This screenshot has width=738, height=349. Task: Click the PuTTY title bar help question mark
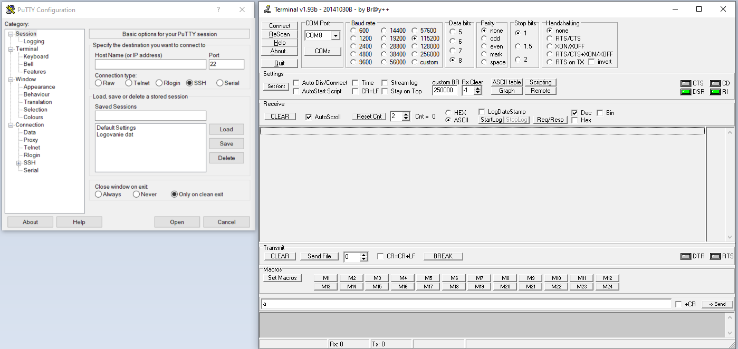coord(218,9)
